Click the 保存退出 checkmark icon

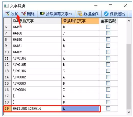[x=106, y=14]
